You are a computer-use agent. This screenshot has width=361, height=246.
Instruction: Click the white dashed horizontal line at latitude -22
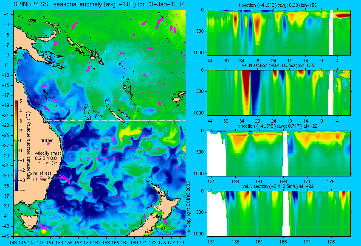click(x=116, y=120)
